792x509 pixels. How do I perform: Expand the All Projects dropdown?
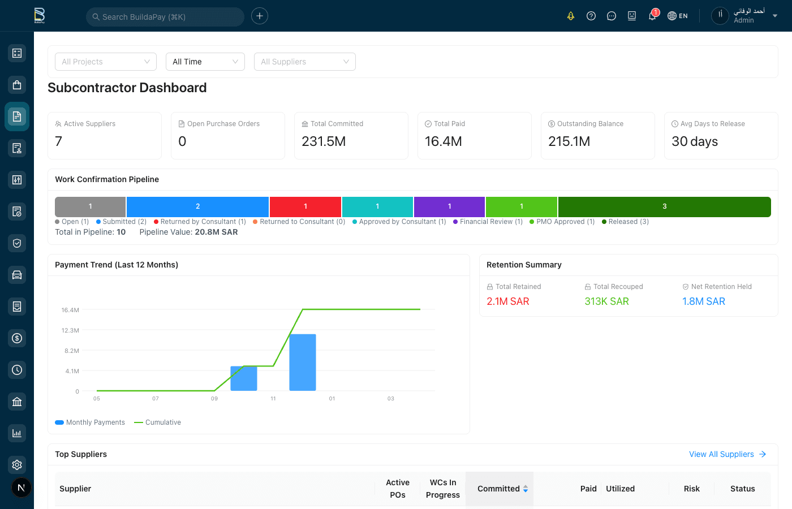click(x=106, y=62)
